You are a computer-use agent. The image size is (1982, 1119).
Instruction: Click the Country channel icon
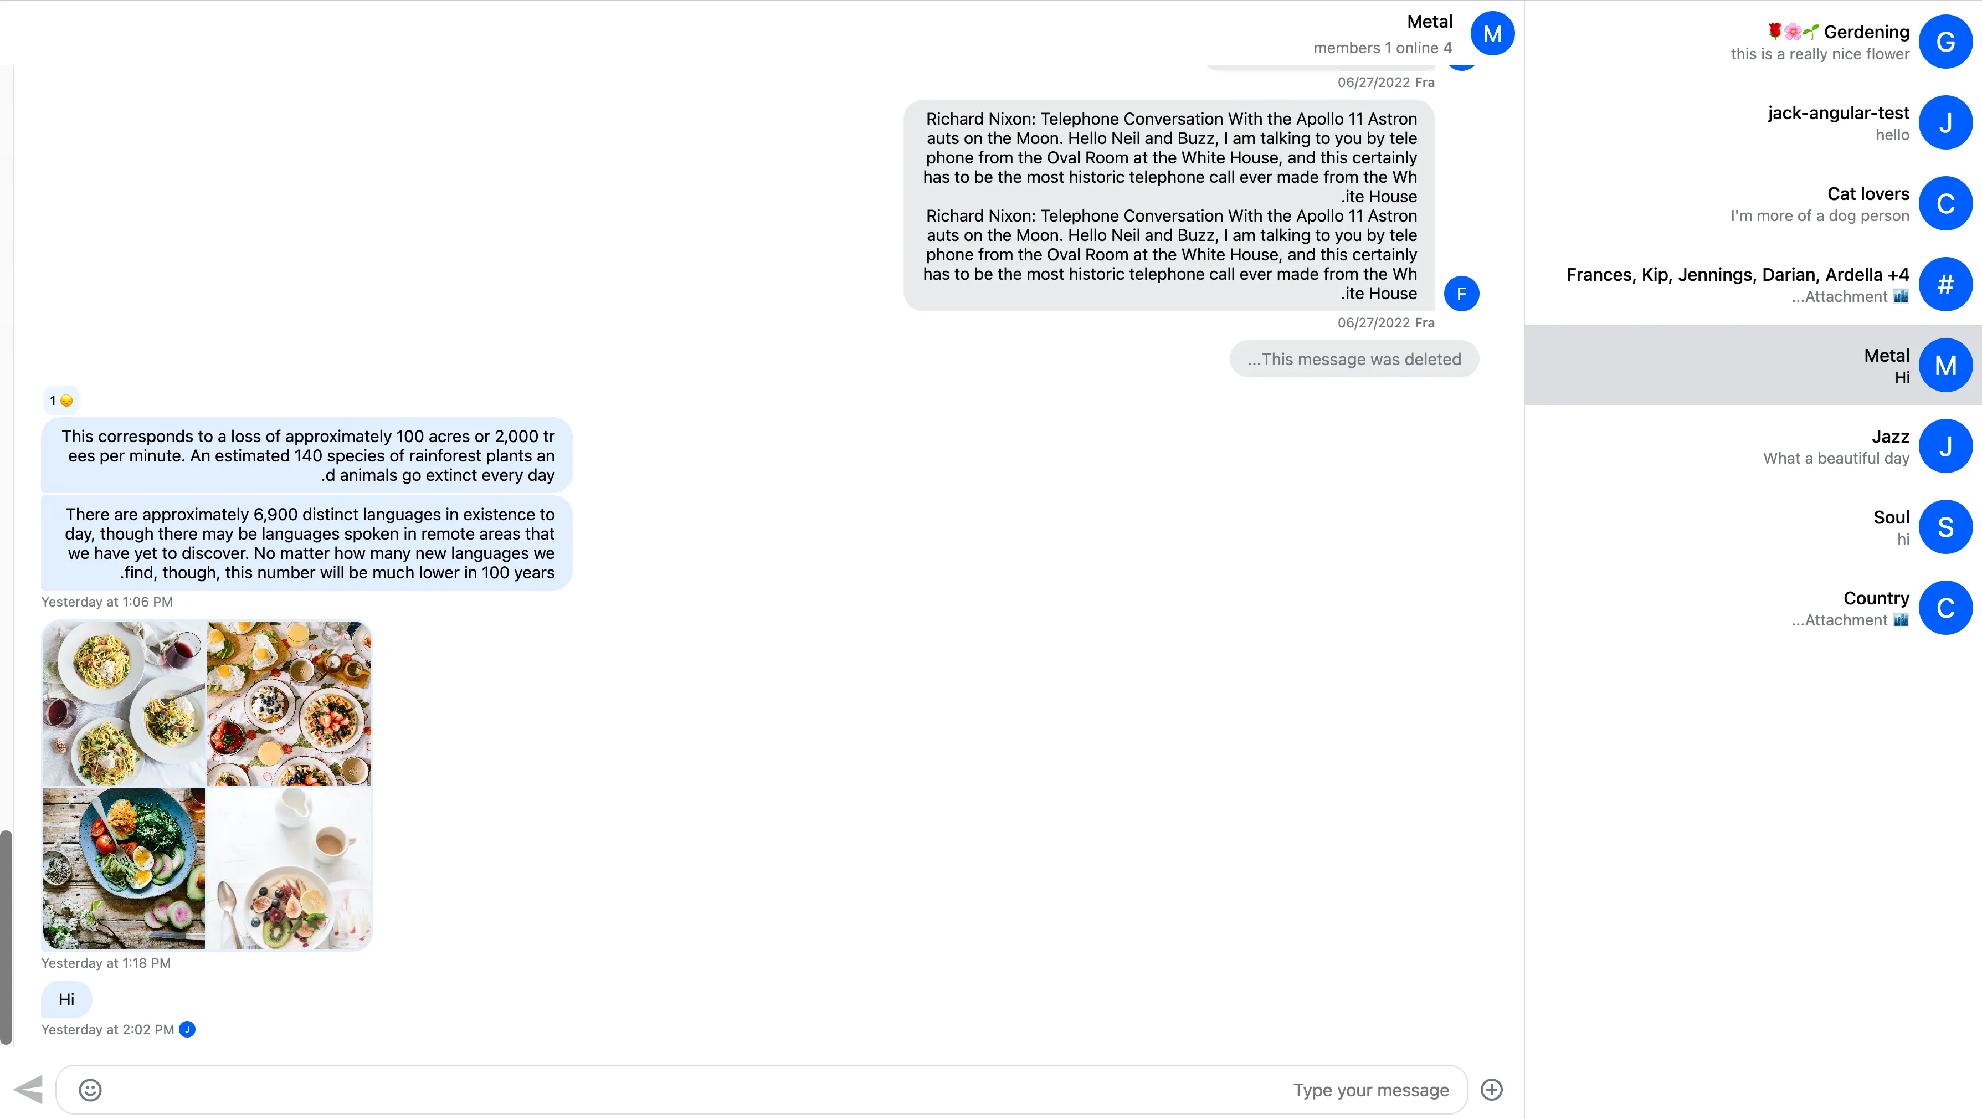click(1945, 608)
